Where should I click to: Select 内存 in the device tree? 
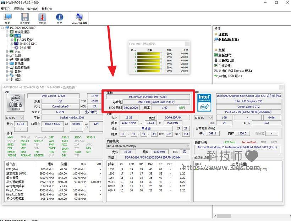[18, 51]
